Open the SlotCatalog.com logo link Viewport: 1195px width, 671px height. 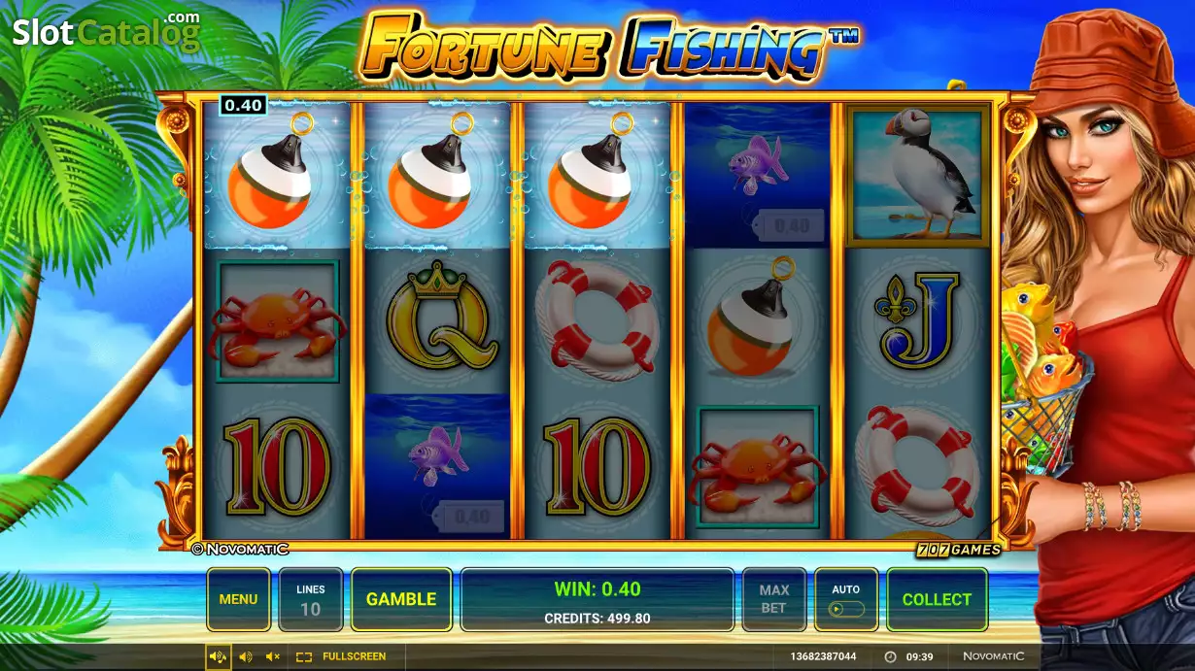point(106,31)
